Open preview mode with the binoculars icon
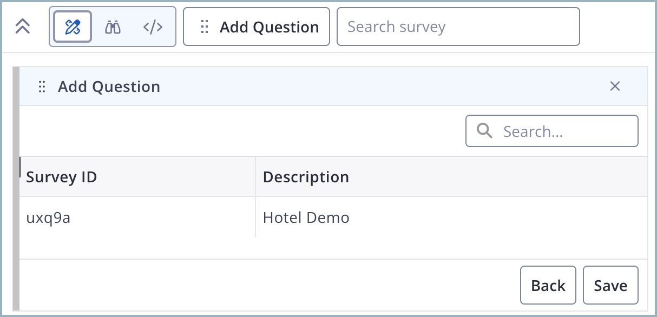 tap(113, 26)
